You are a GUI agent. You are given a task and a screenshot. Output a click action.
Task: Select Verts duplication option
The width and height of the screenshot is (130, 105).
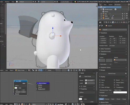[x=113, y=99]
